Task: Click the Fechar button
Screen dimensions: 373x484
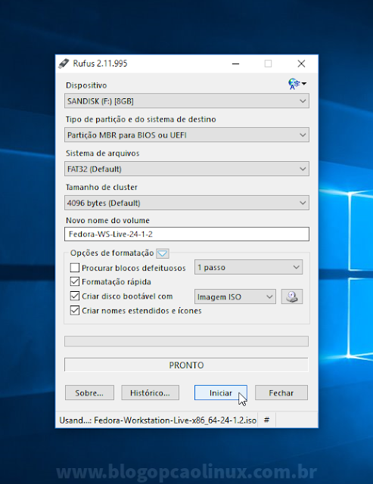Action: 281,392
